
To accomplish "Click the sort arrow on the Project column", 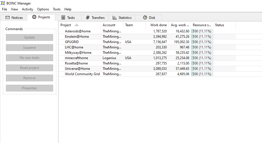I will [x=76, y=25].
